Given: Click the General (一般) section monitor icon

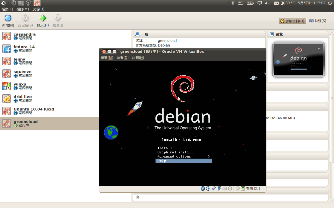Looking at the screenshot, I should tap(137, 34).
